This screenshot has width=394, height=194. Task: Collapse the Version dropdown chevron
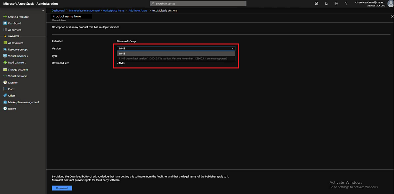tap(232, 48)
